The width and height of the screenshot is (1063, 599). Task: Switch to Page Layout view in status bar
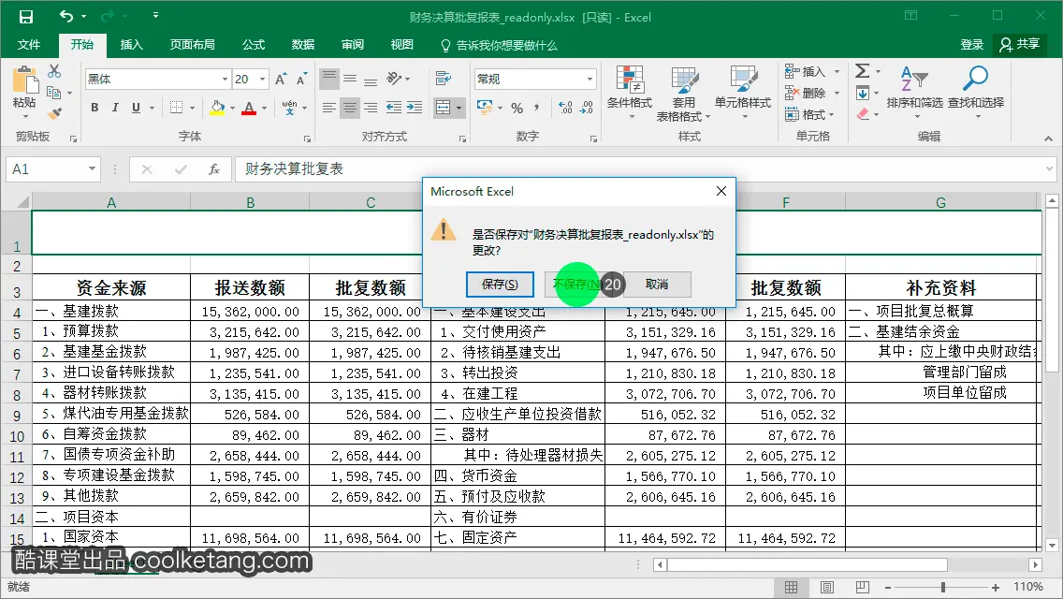[827, 588]
